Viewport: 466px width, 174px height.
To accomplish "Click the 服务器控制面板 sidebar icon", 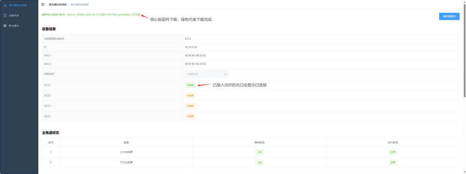I will (x=5, y=5).
